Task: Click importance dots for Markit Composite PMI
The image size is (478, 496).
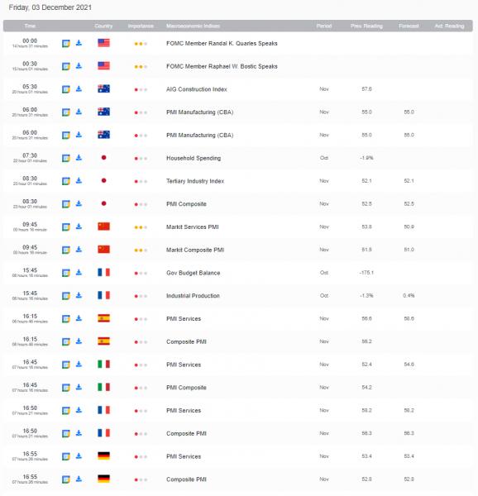Action: (x=141, y=250)
